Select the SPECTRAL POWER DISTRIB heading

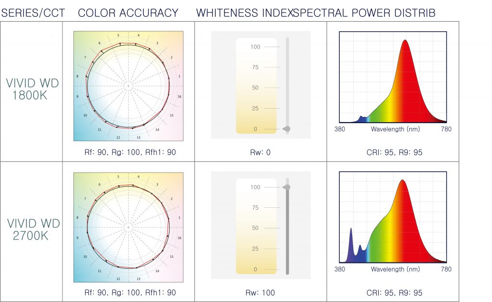click(x=364, y=13)
